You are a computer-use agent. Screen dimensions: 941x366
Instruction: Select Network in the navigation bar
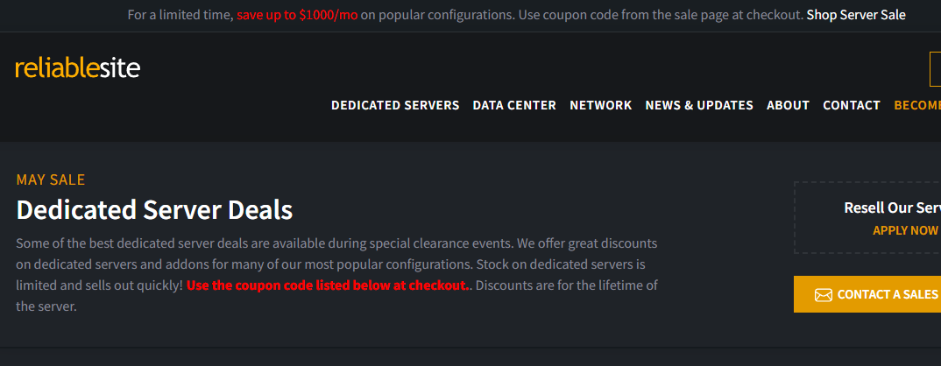pos(600,105)
